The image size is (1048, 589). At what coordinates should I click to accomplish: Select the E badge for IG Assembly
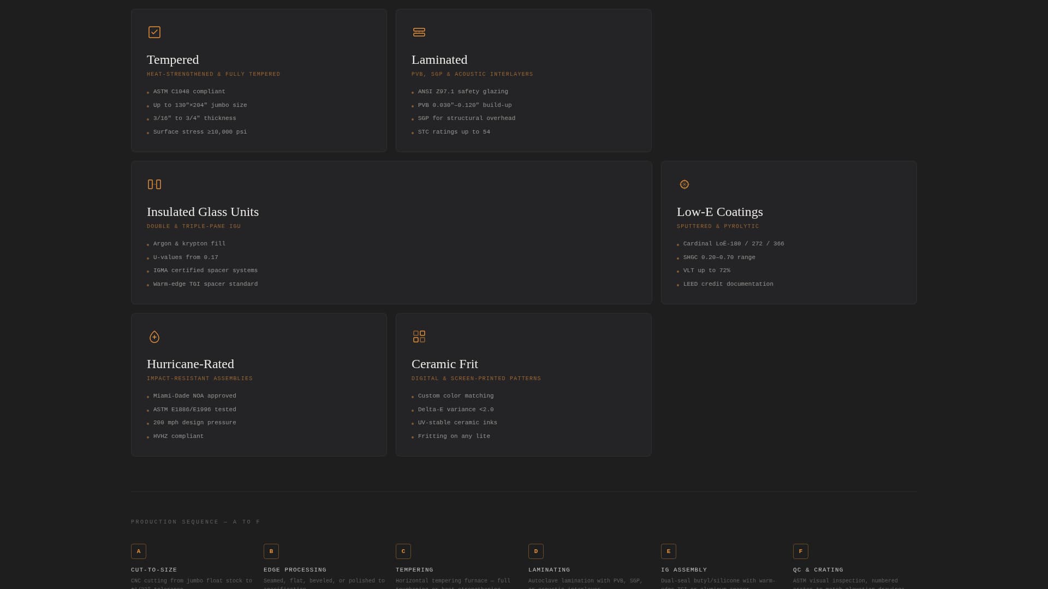coord(668,551)
